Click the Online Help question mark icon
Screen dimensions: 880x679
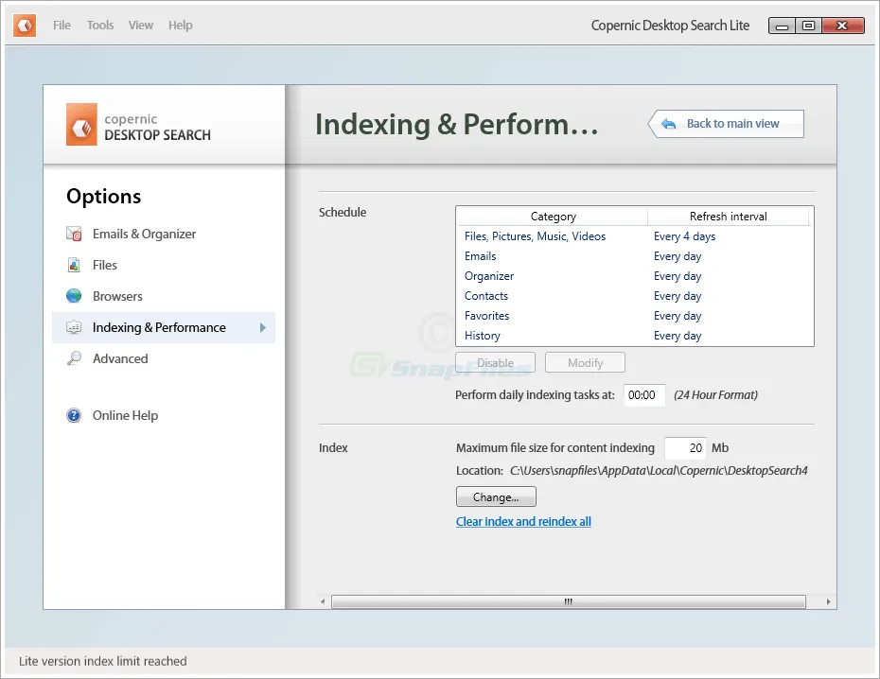(x=74, y=415)
